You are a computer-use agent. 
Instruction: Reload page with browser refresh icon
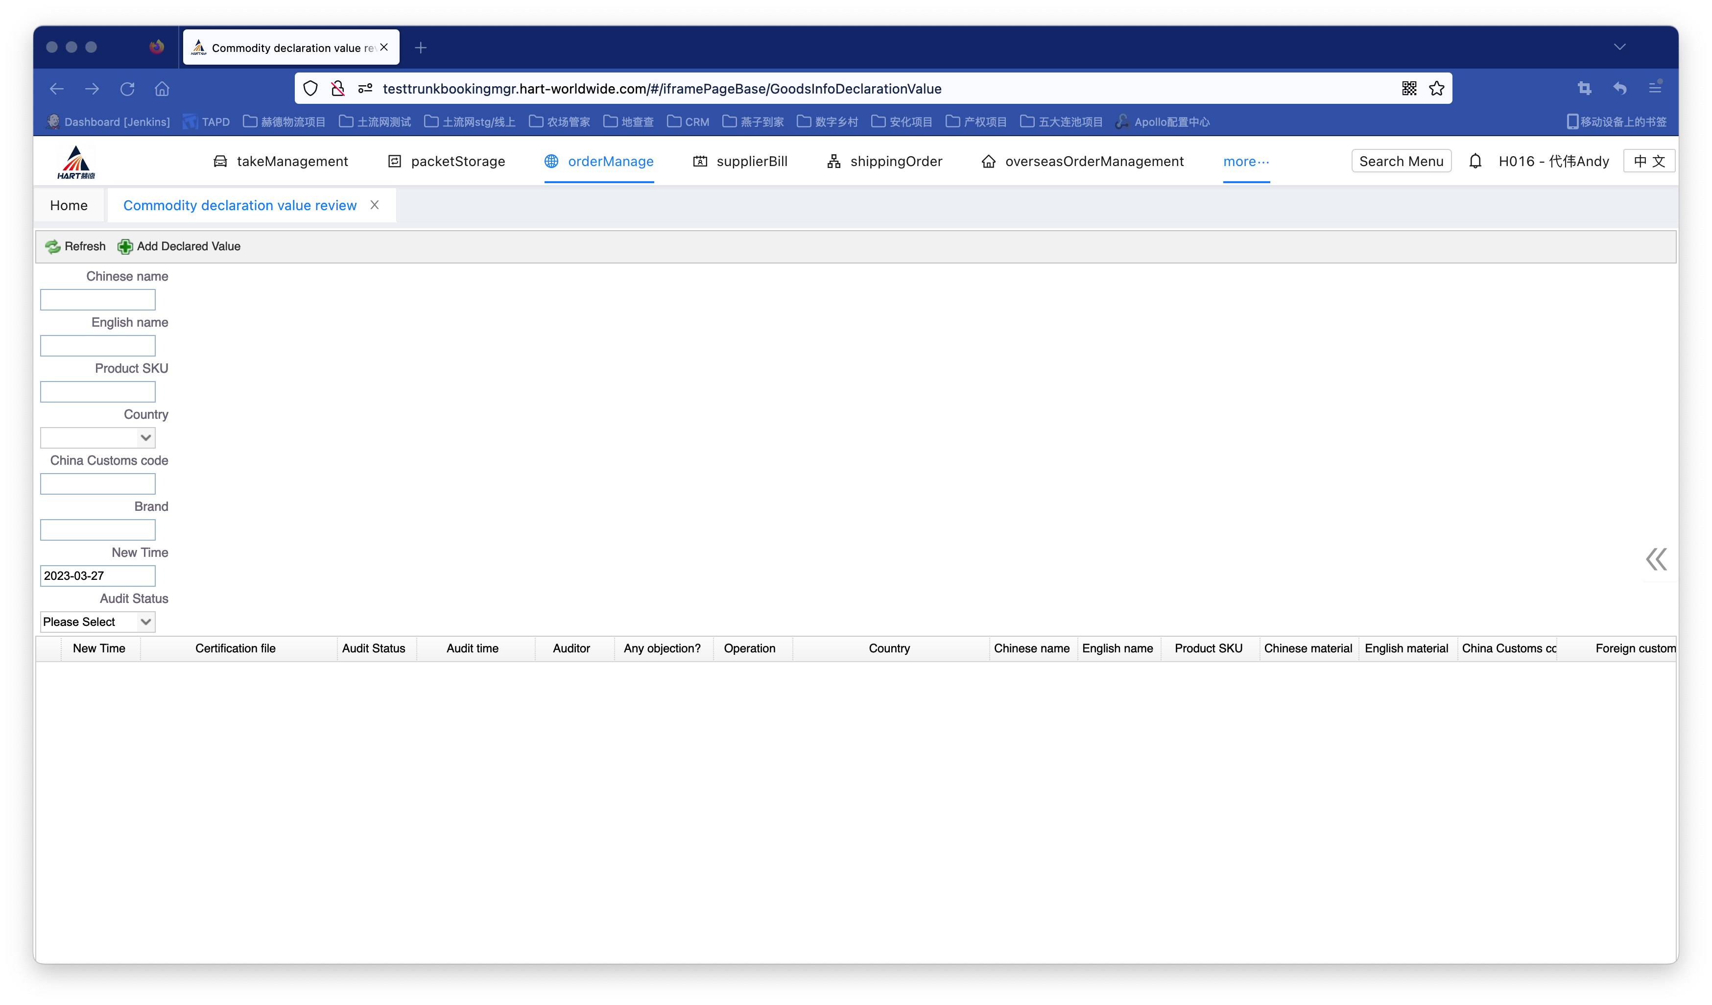tap(127, 88)
